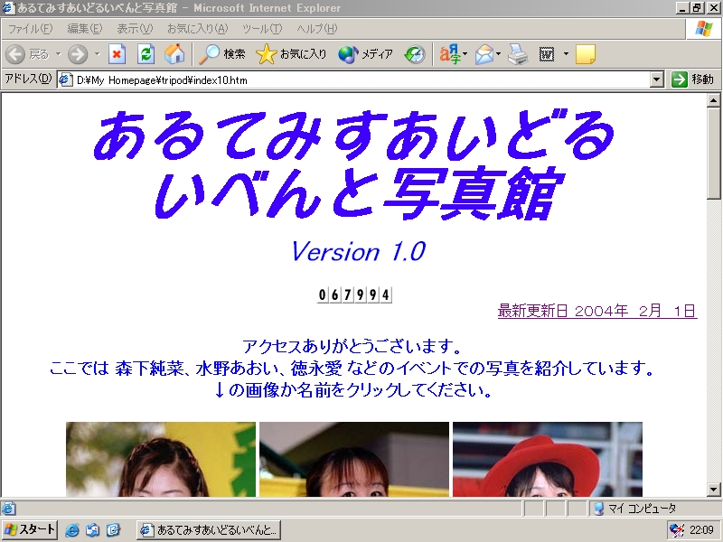
Task: Open ファイル(F) menu
Action: click(30, 29)
